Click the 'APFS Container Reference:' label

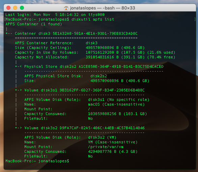(x=44, y=43)
